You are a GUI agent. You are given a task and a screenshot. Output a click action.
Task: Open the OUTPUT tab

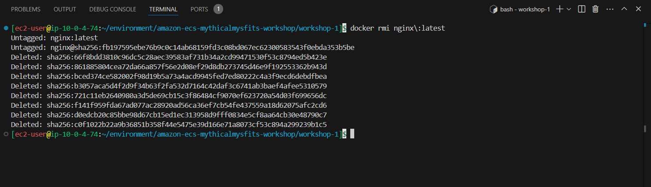pos(65,9)
